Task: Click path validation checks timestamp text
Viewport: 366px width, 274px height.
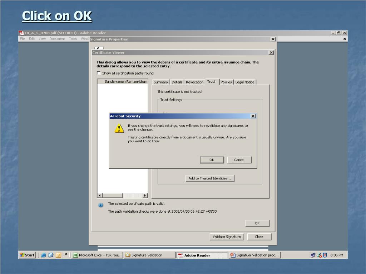Action: pyautogui.click(x=163, y=211)
